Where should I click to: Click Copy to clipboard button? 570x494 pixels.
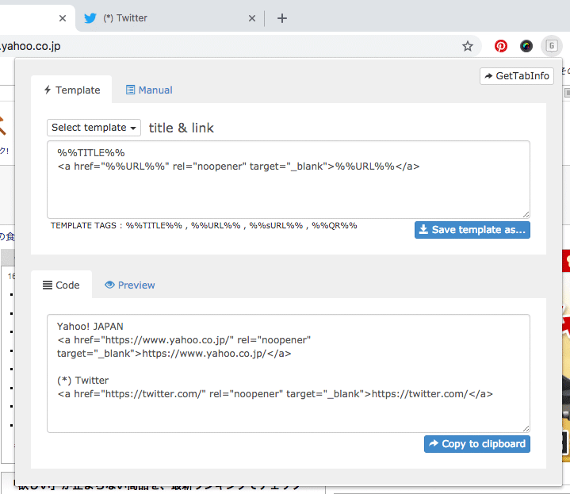(x=477, y=444)
